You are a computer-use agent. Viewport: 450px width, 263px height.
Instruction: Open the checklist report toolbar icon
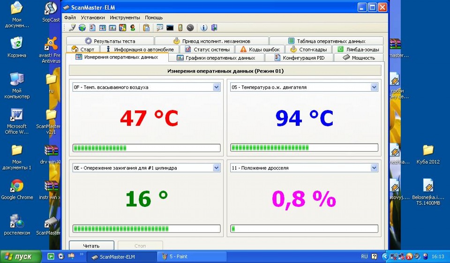[x=92, y=28]
